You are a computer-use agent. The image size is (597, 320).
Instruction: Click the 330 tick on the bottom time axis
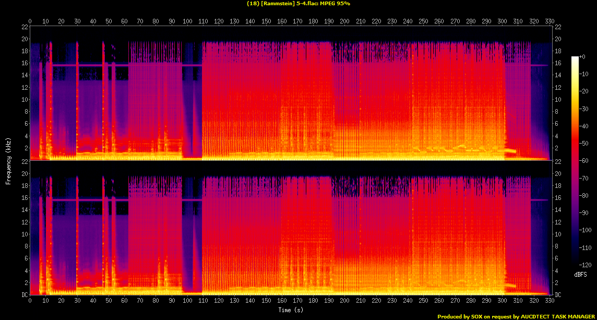point(549,301)
